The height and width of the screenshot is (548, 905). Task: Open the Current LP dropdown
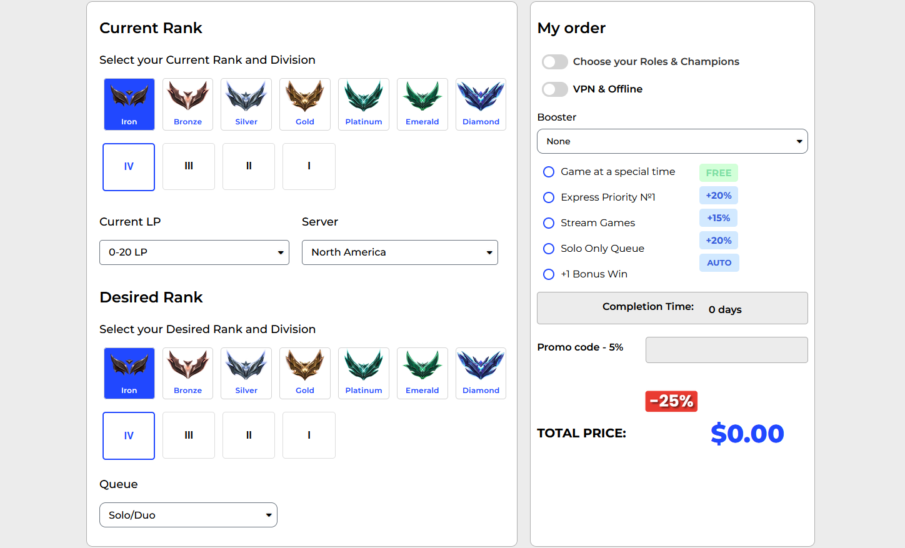(x=194, y=252)
